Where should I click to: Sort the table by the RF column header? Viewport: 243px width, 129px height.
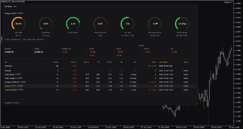pos(121,62)
